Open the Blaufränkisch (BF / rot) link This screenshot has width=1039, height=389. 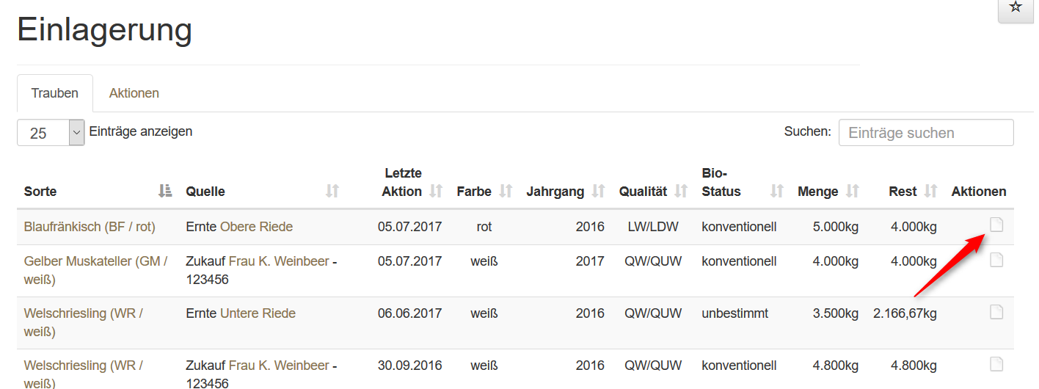pos(90,227)
